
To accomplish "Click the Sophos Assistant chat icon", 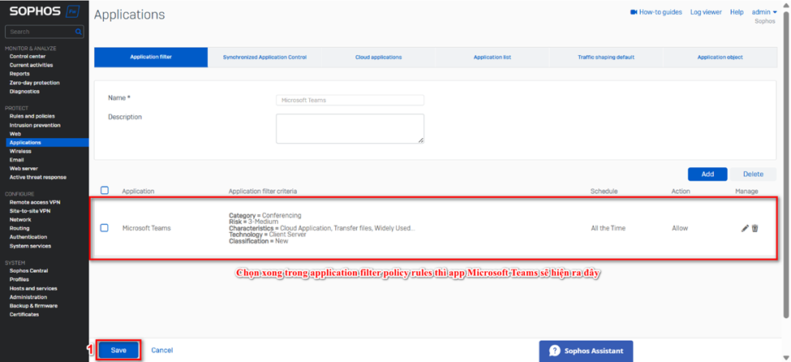I will (x=555, y=351).
